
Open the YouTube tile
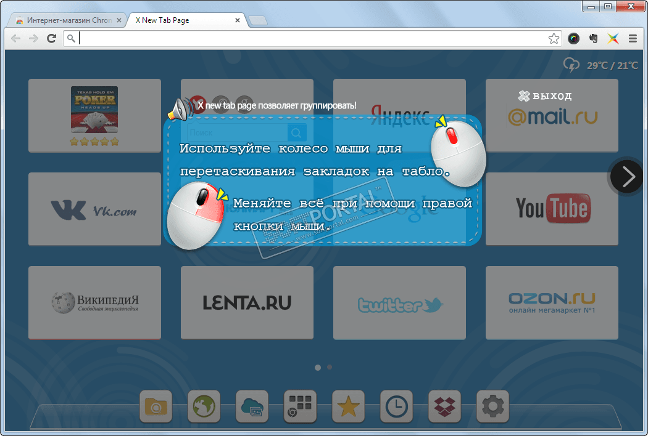coord(552,209)
